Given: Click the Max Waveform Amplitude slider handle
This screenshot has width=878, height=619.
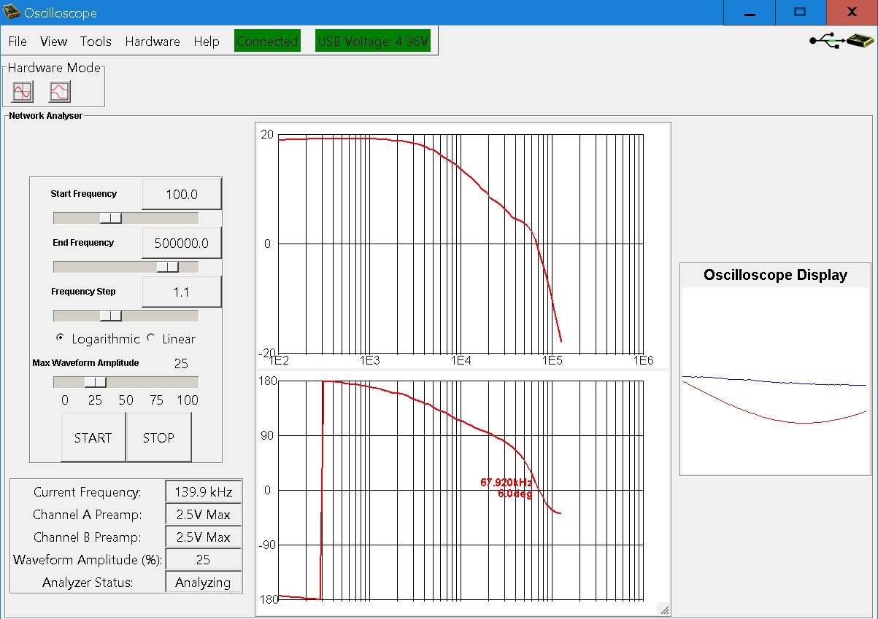Looking at the screenshot, I should pos(95,382).
